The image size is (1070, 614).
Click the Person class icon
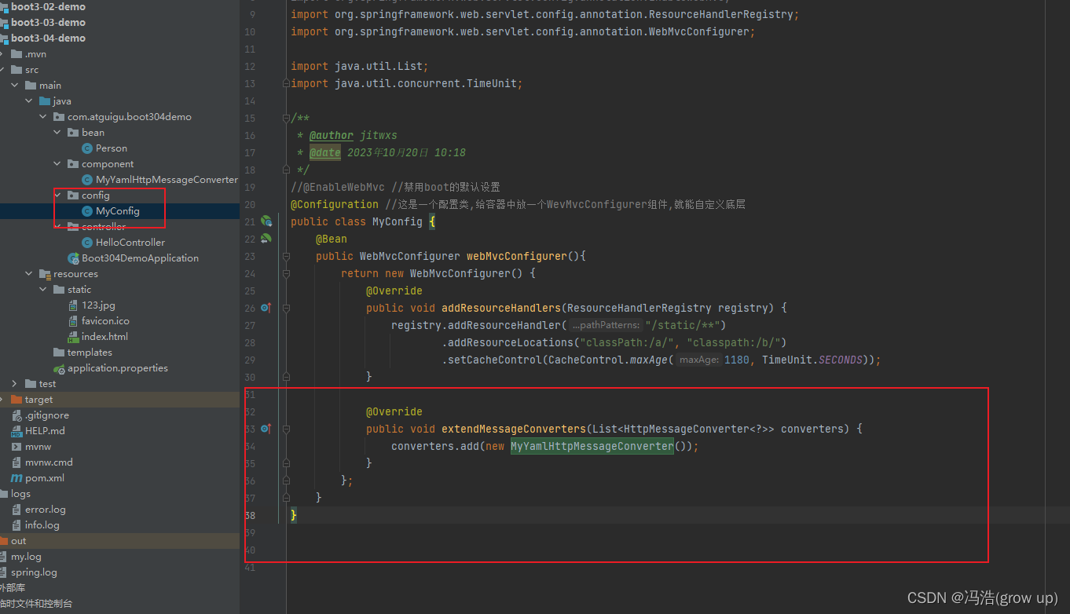[x=87, y=148]
